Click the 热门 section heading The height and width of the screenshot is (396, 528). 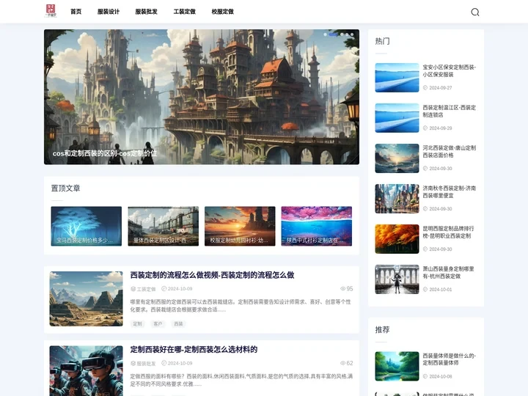(383, 41)
